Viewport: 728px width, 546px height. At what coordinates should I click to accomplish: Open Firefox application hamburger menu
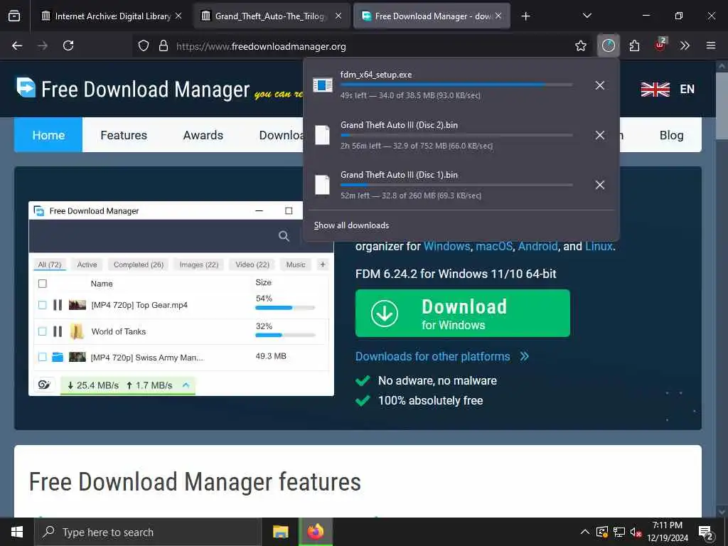pyautogui.click(x=711, y=45)
